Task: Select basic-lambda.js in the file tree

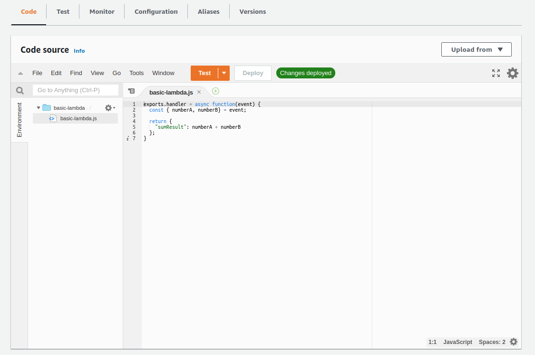Action: tap(76, 118)
